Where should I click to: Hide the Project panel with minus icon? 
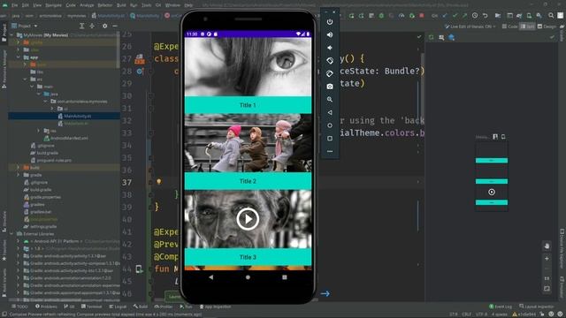tap(115, 26)
